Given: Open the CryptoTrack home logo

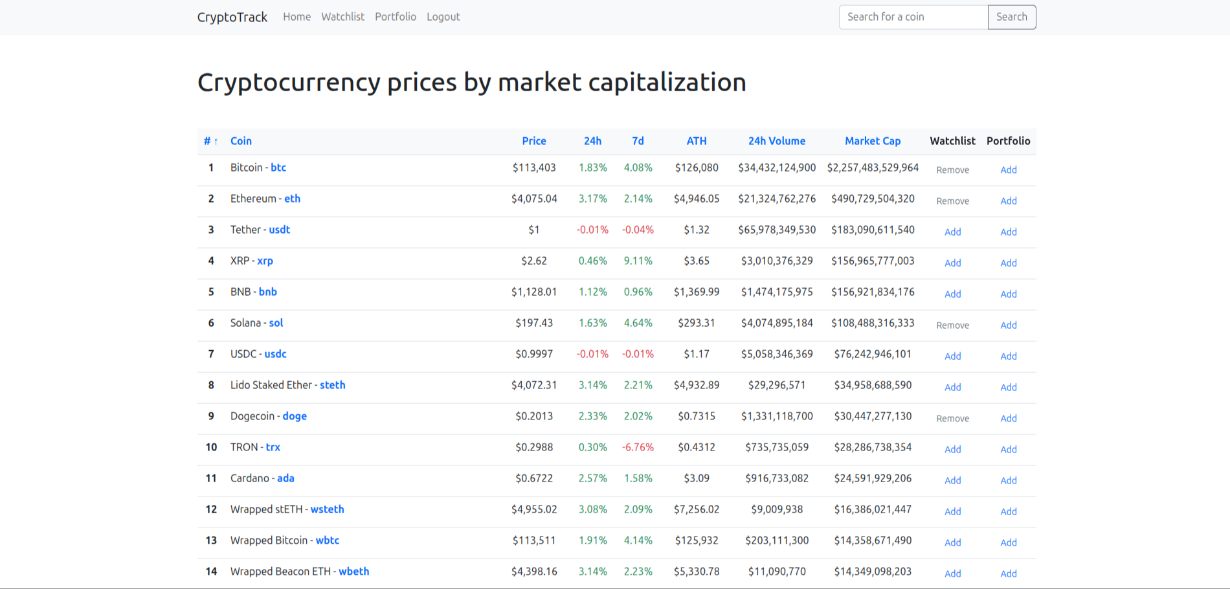Looking at the screenshot, I should click(232, 17).
